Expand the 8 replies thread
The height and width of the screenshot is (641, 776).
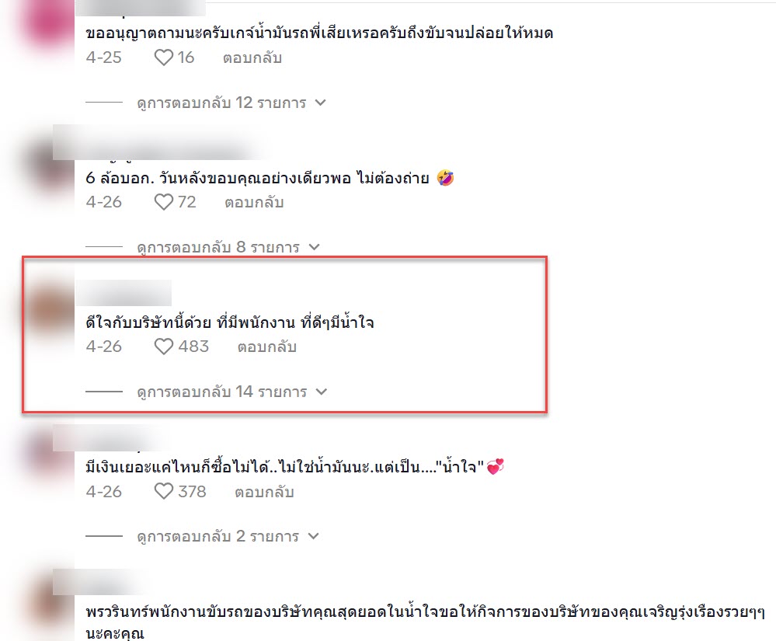coord(228,247)
